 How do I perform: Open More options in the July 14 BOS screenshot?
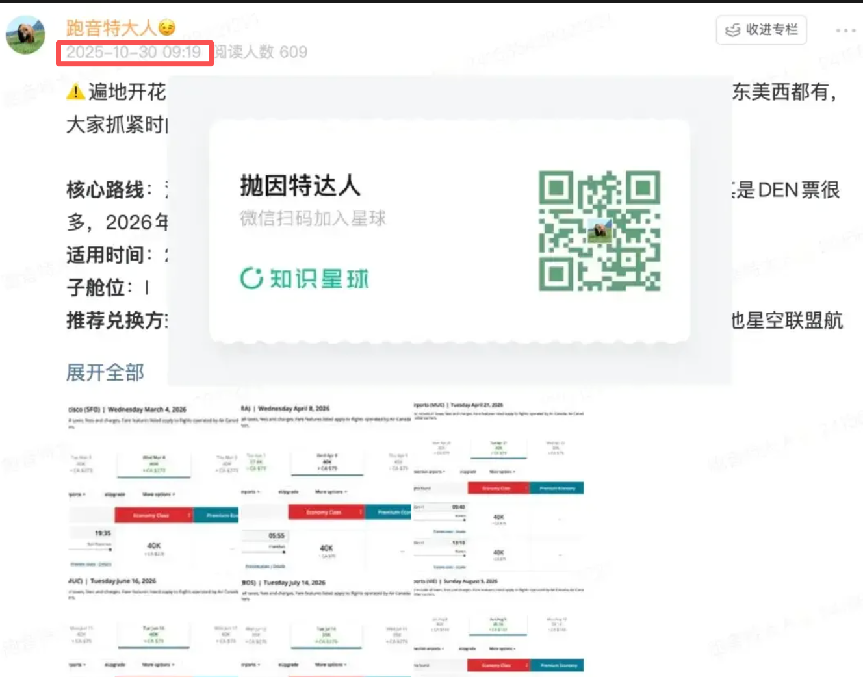pos(331,664)
